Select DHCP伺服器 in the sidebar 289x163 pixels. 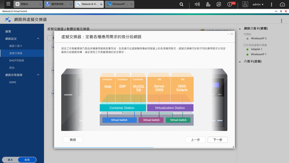(x=17, y=60)
